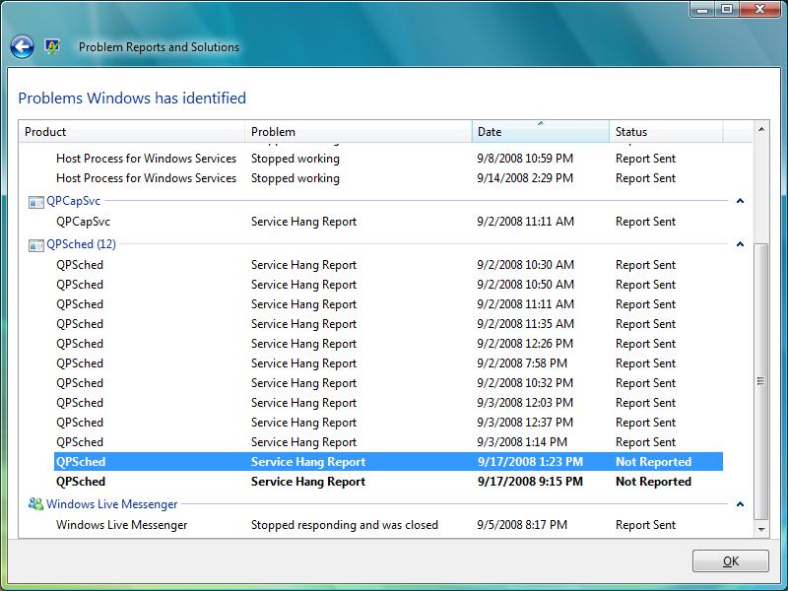This screenshot has width=788, height=591.
Task: Sort by the Status column header
Action: pyautogui.click(x=666, y=132)
